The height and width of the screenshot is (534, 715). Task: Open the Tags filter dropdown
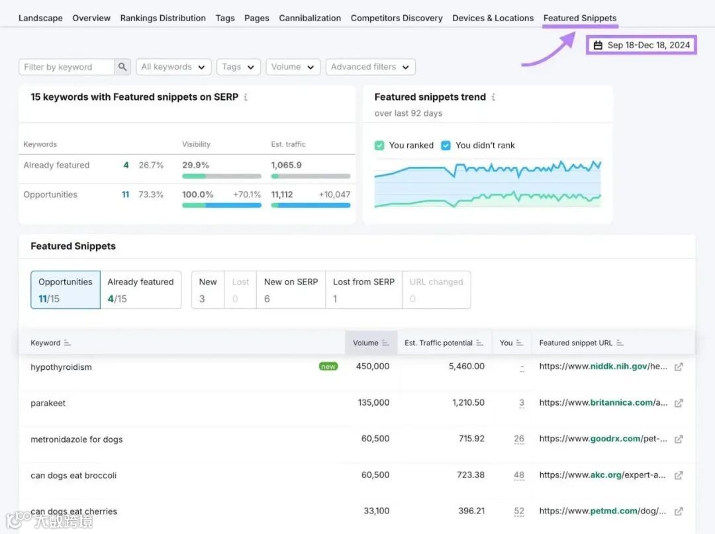click(x=238, y=67)
